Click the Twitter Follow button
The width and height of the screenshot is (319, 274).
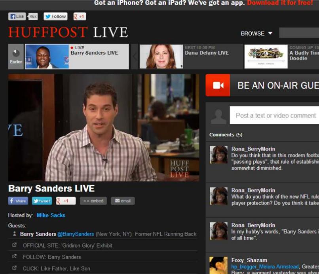[x=55, y=17]
